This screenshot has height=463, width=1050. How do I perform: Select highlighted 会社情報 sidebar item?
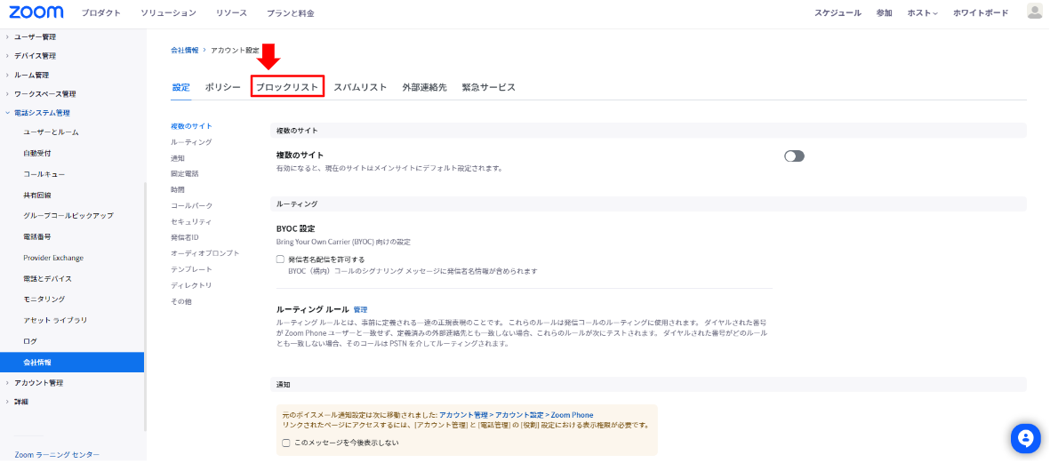pyautogui.click(x=72, y=362)
